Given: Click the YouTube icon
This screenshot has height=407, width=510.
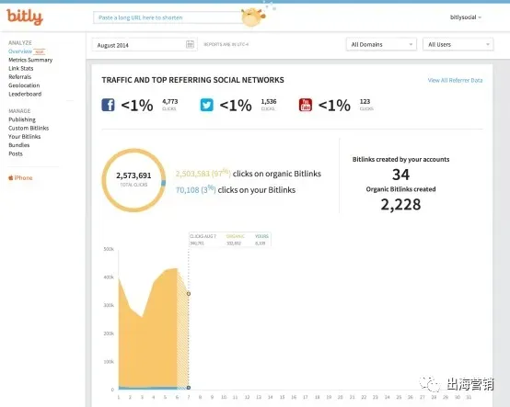Looking at the screenshot, I should (x=306, y=105).
